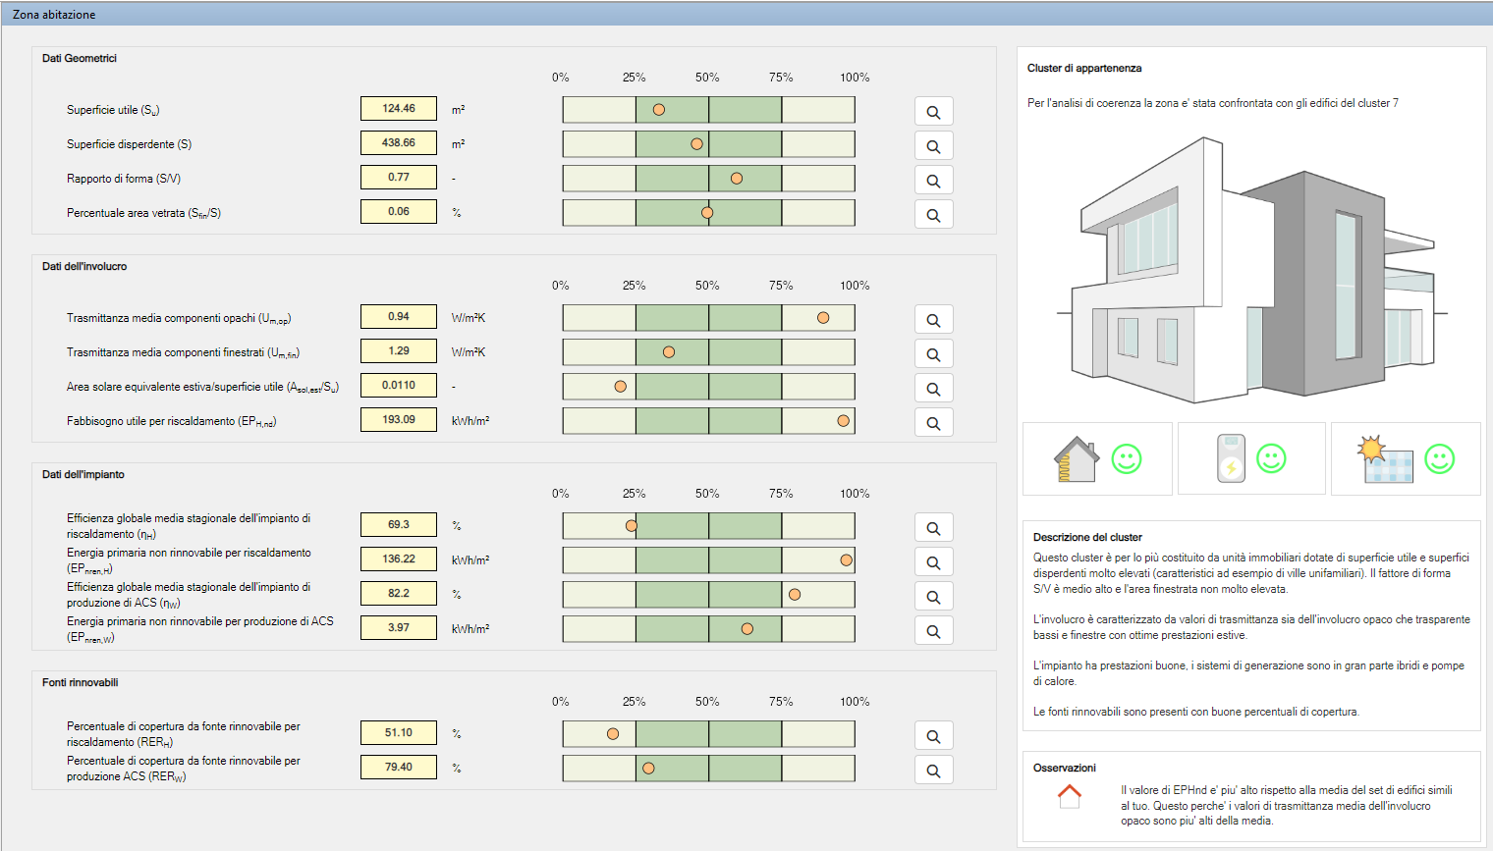
Task: Click orange marker on Trasmittanza opachi bar
Action: tap(823, 318)
